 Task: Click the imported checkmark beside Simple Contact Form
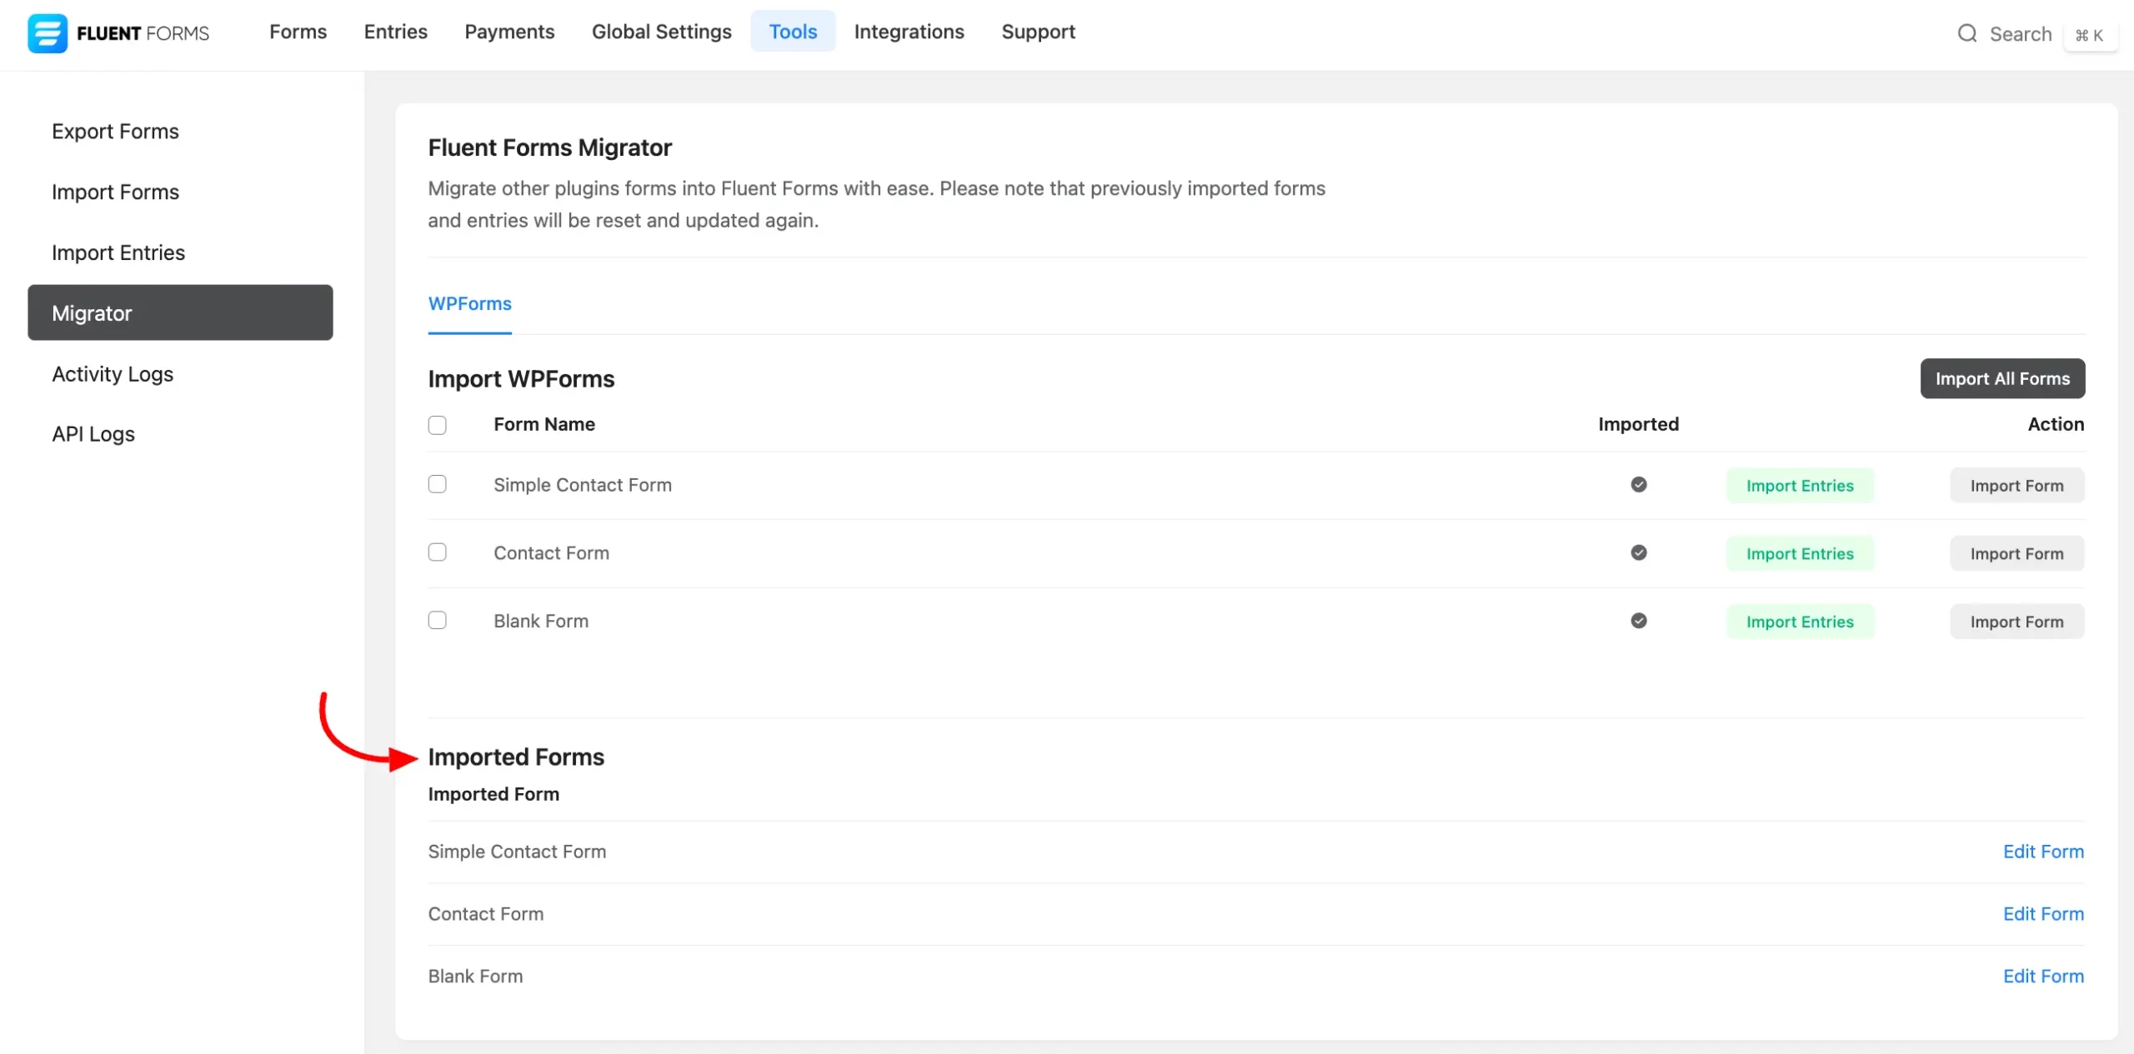click(1638, 484)
